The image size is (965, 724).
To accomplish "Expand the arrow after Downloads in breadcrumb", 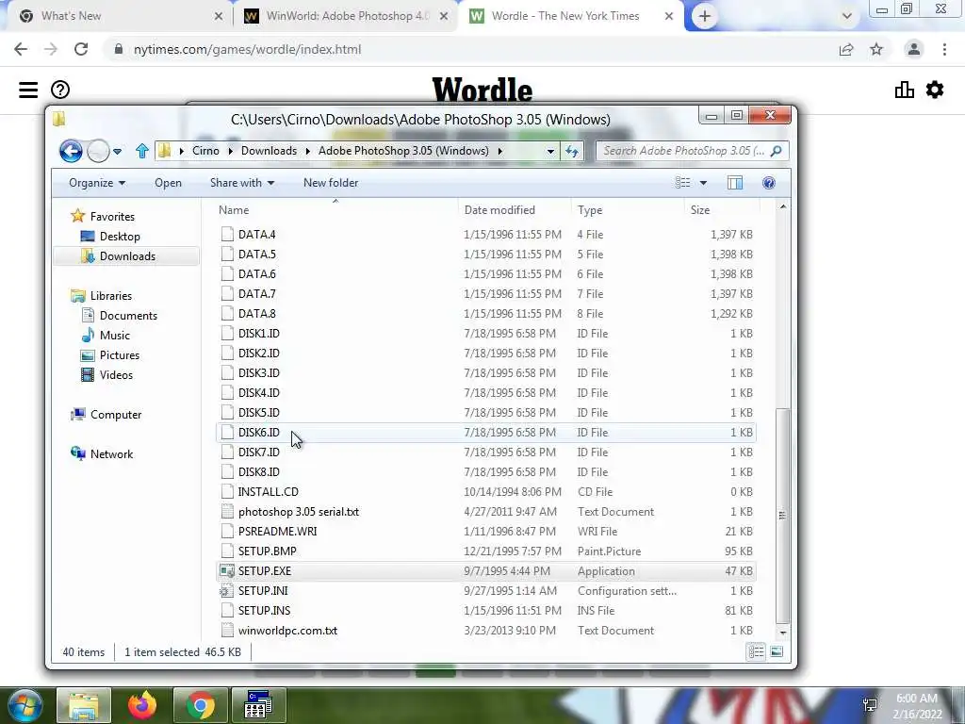I will tap(307, 151).
